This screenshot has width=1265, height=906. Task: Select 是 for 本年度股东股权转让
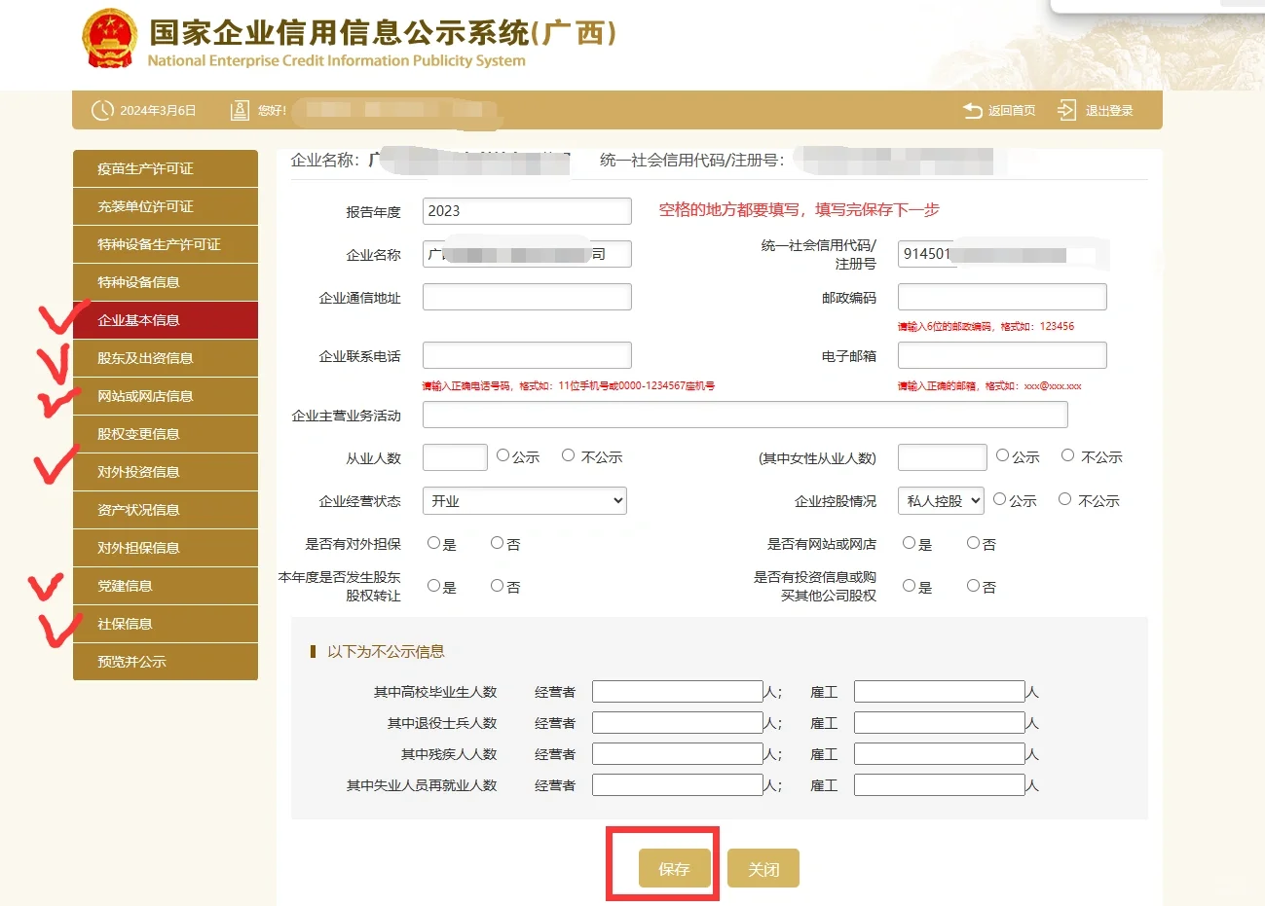pyautogui.click(x=434, y=586)
